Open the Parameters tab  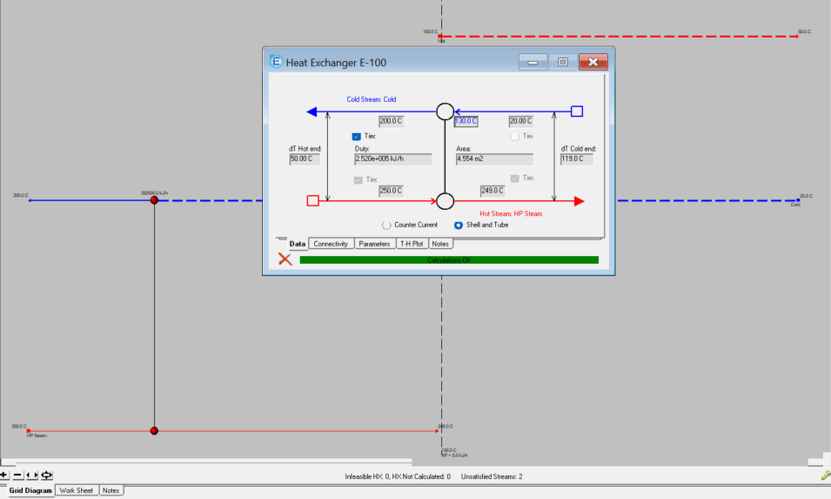[375, 244]
